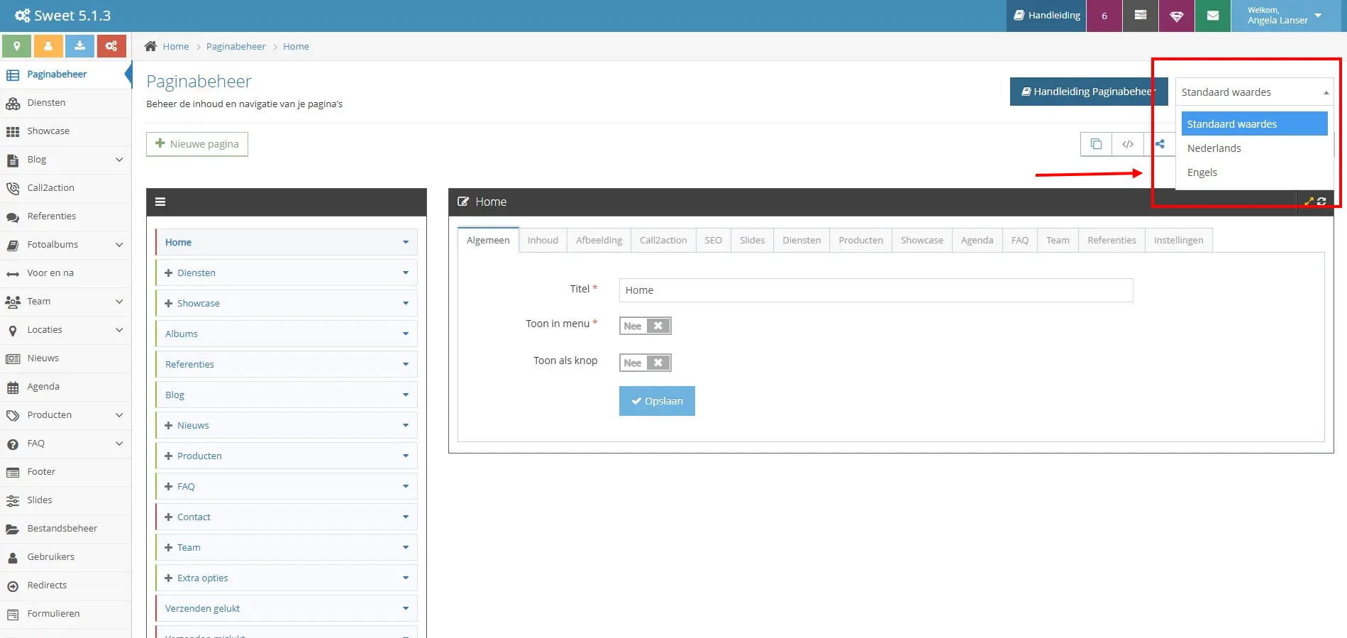The width and height of the screenshot is (1347, 638).
Task: Click the server stack icon in header
Action: coord(1141,16)
